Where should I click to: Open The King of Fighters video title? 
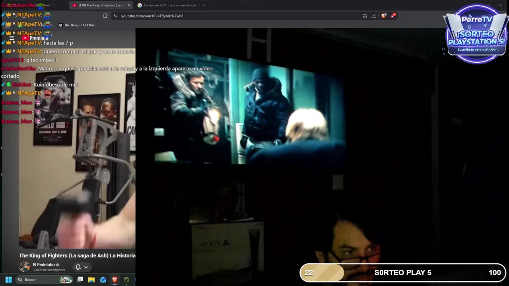coord(77,255)
